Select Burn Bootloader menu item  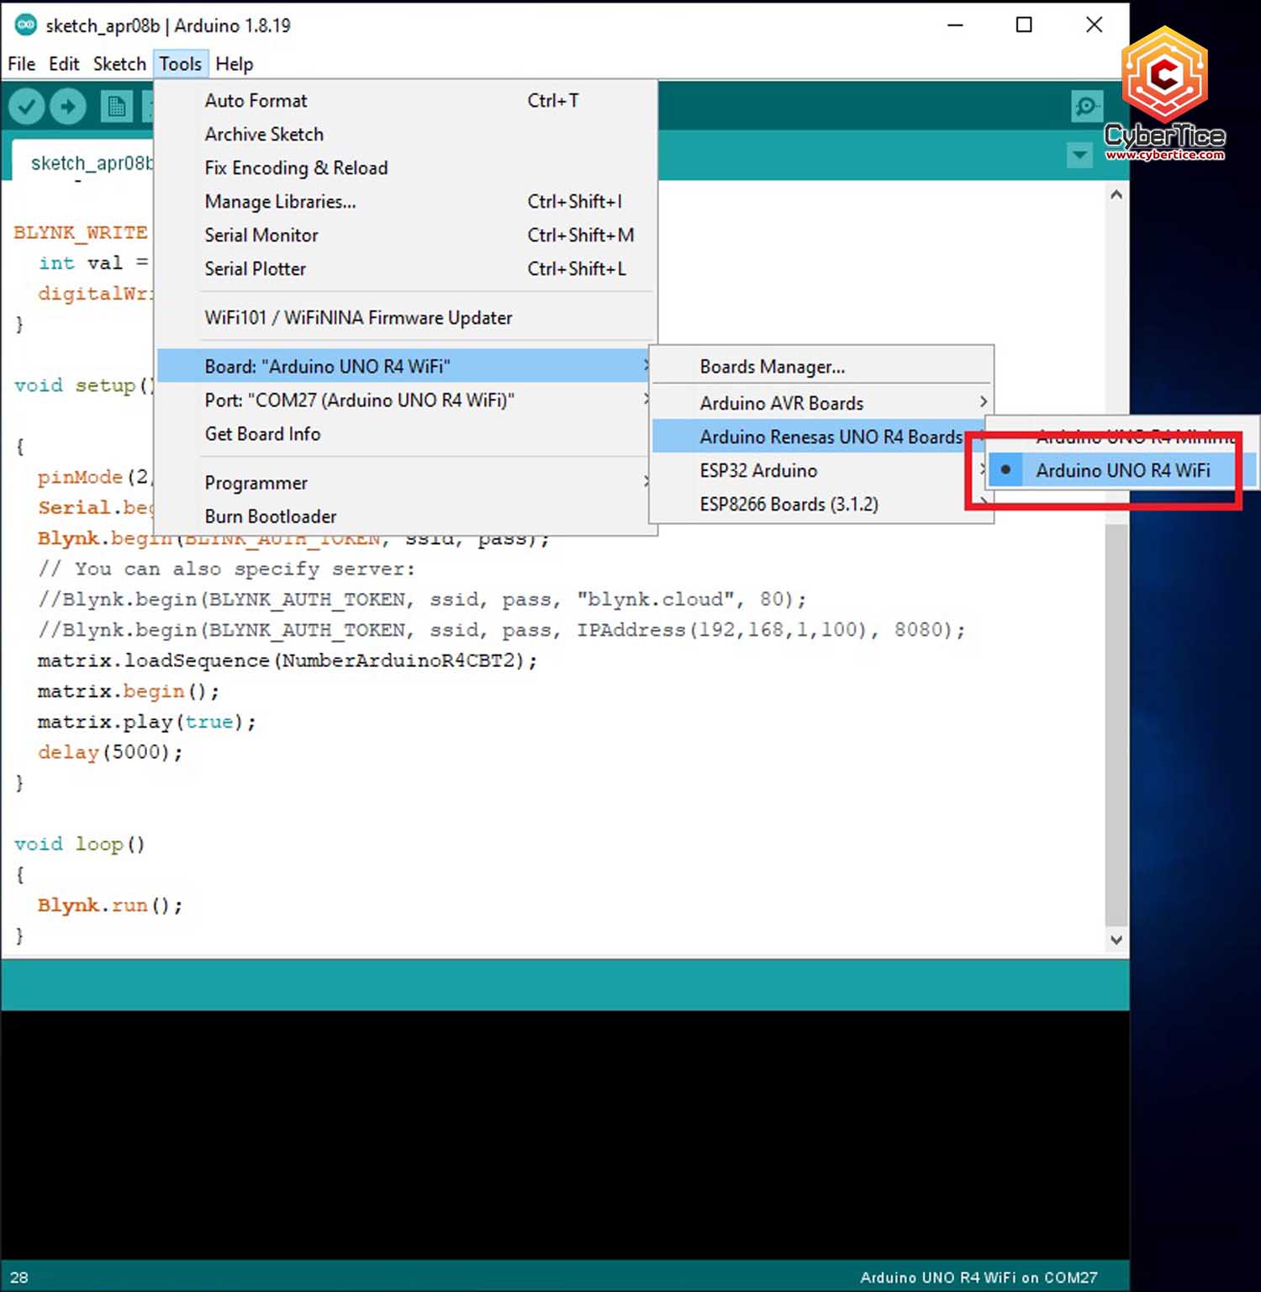[270, 516]
